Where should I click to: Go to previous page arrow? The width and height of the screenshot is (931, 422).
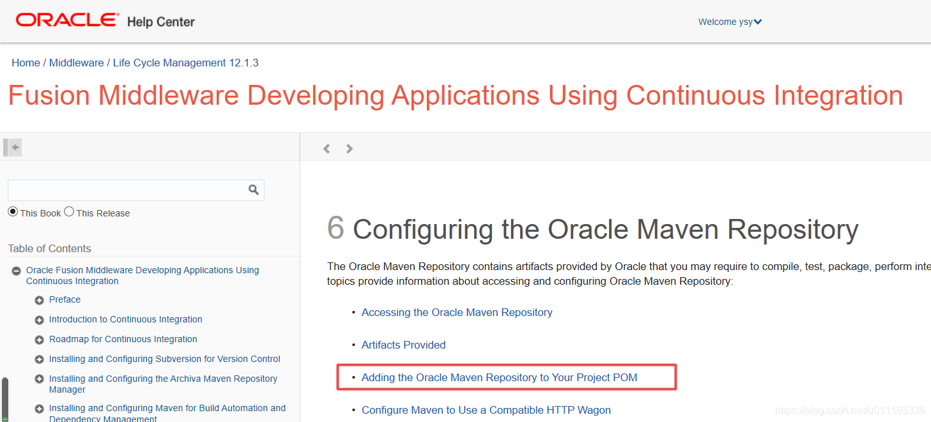click(x=327, y=149)
